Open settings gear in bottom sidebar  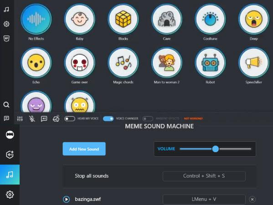tap(10, 195)
